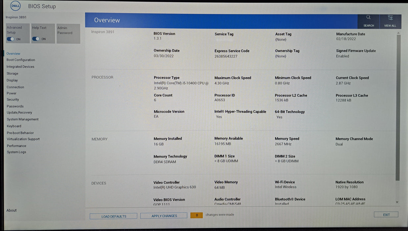This screenshot has height=231, width=408.
Task: Click Video Controller UHD Graphics 630
Action: pyautogui.click(x=175, y=187)
